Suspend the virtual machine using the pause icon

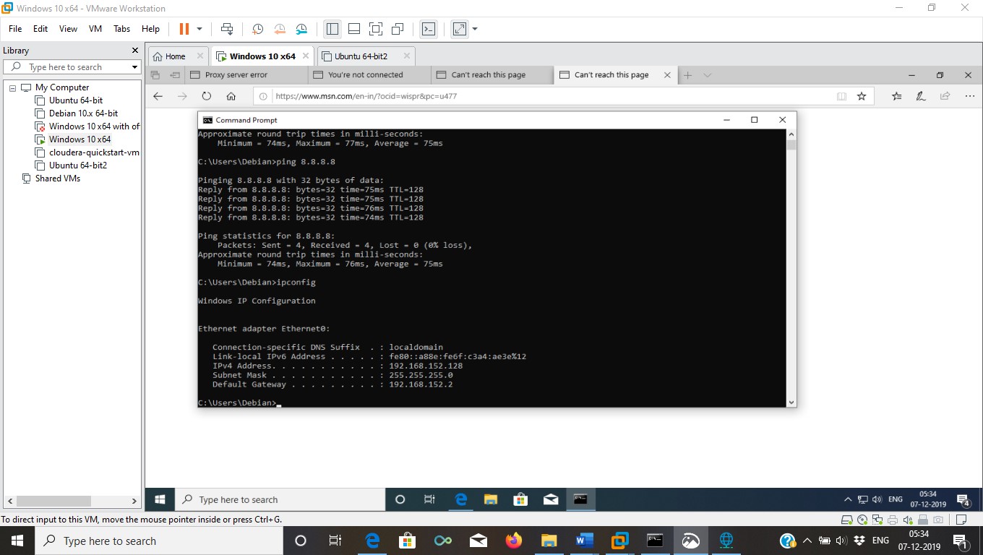point(184,29)
